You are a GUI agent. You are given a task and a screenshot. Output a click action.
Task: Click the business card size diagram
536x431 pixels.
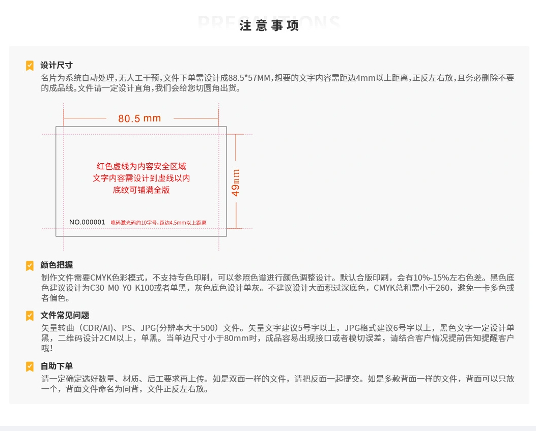147,177
